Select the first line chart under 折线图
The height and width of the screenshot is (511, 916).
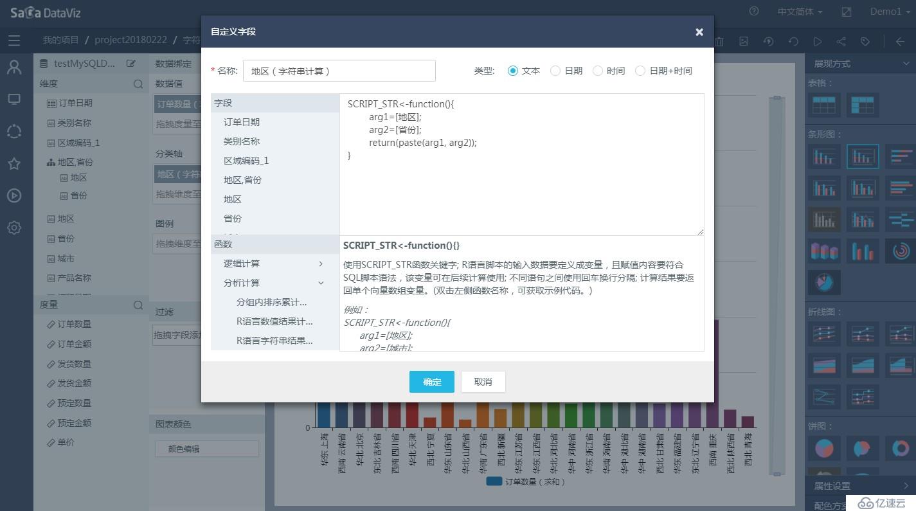[825, 334]
